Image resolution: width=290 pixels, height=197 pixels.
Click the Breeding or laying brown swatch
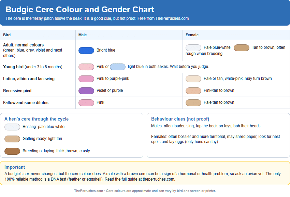(12, 151)
